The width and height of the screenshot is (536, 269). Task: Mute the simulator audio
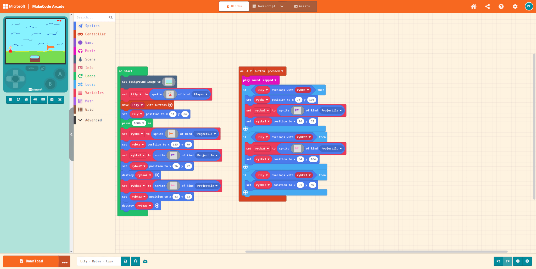point(35,99)
